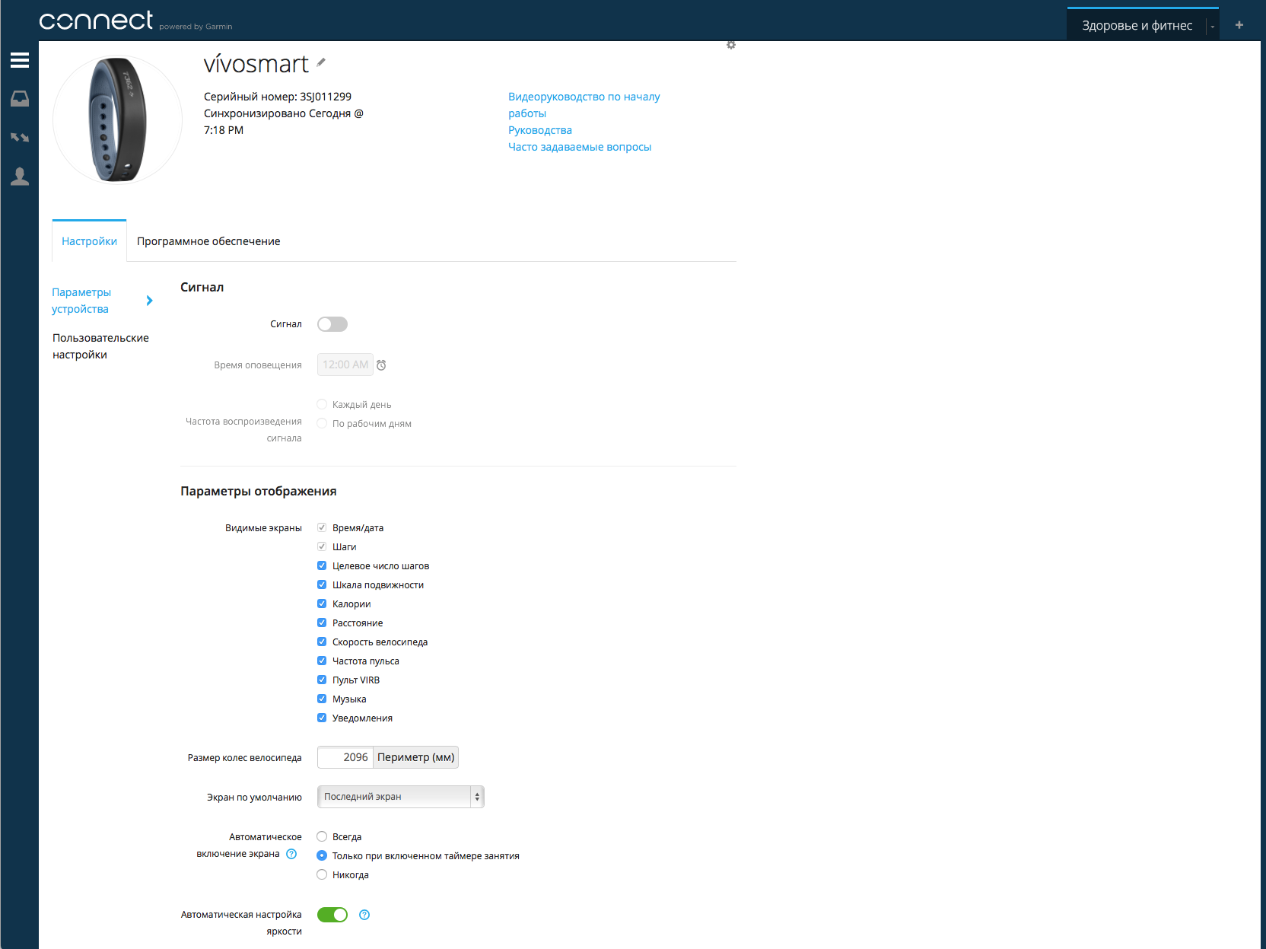Select Параметры устройства in side menu
Screen dimensions: 1266x949
point(81,301)
